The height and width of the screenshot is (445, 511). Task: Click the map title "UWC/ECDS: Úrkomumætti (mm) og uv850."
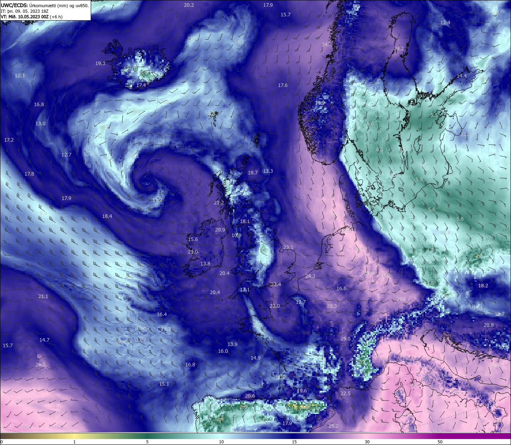coord(45,5)
